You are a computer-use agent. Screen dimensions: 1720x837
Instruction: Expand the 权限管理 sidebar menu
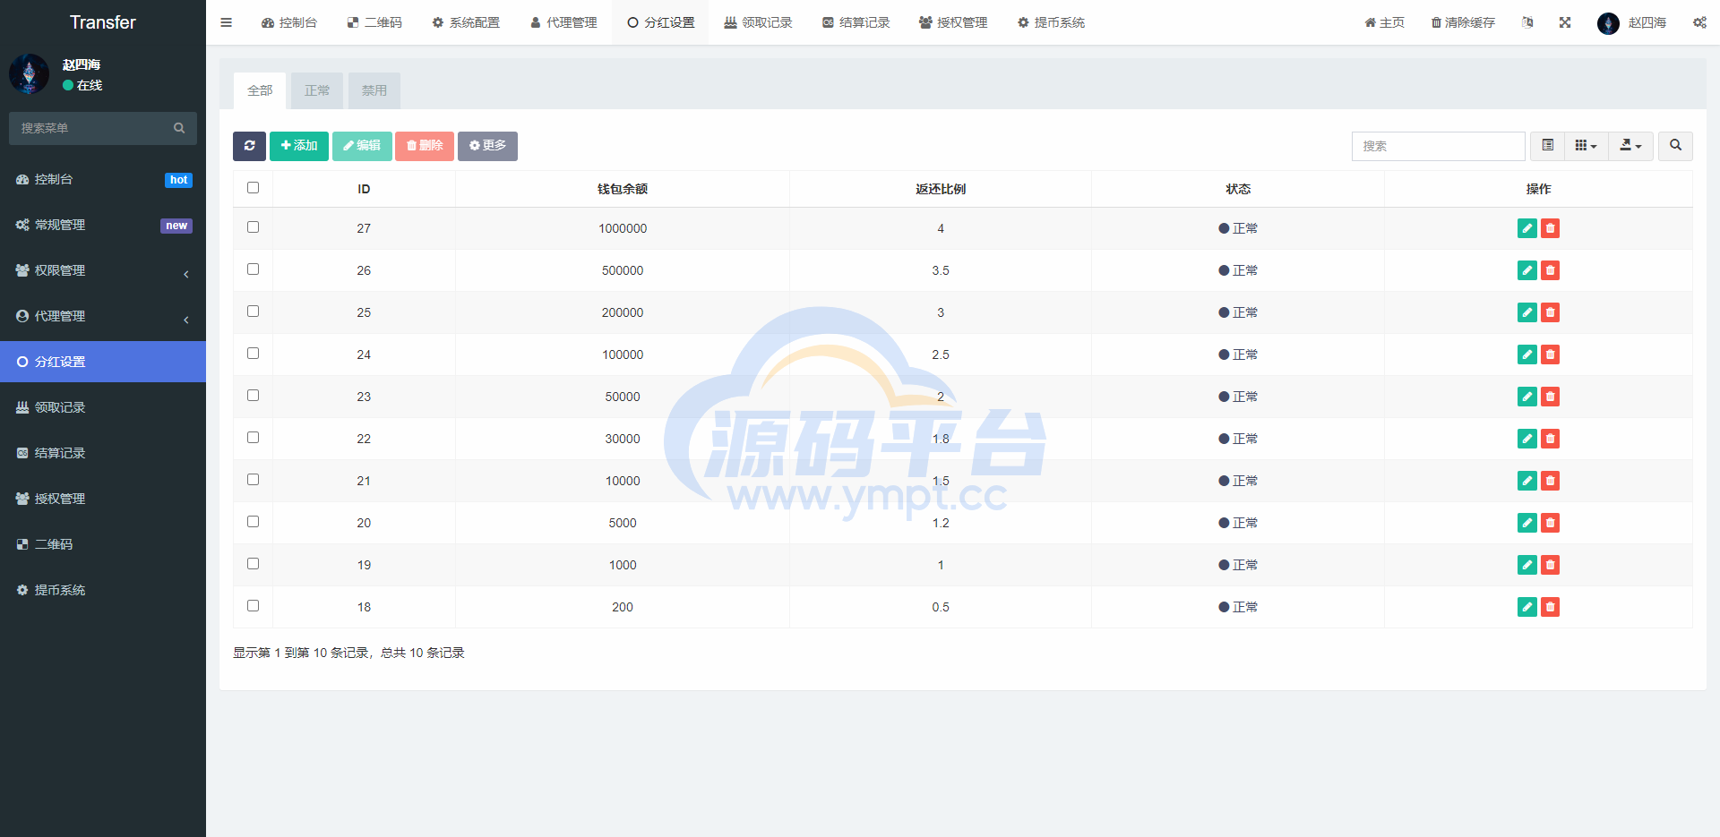[x=103, y=270]
